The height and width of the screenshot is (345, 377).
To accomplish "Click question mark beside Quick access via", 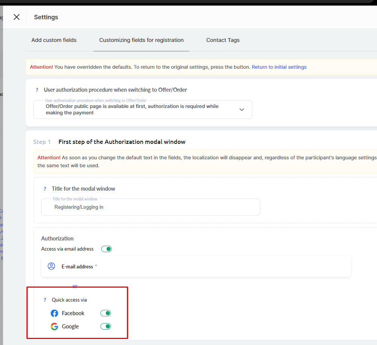I will click(45, 300).
